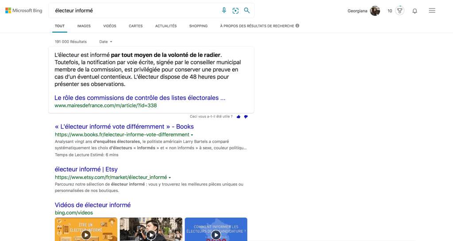Click the info icon beside search results label
Viewport: 453px width, 241px height.
297,26
